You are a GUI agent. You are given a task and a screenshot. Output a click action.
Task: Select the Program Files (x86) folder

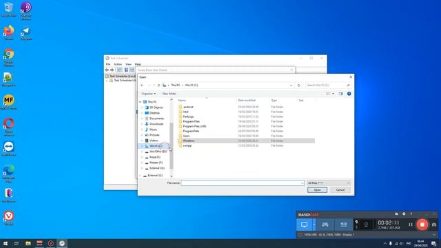click(x=194, y=126)
